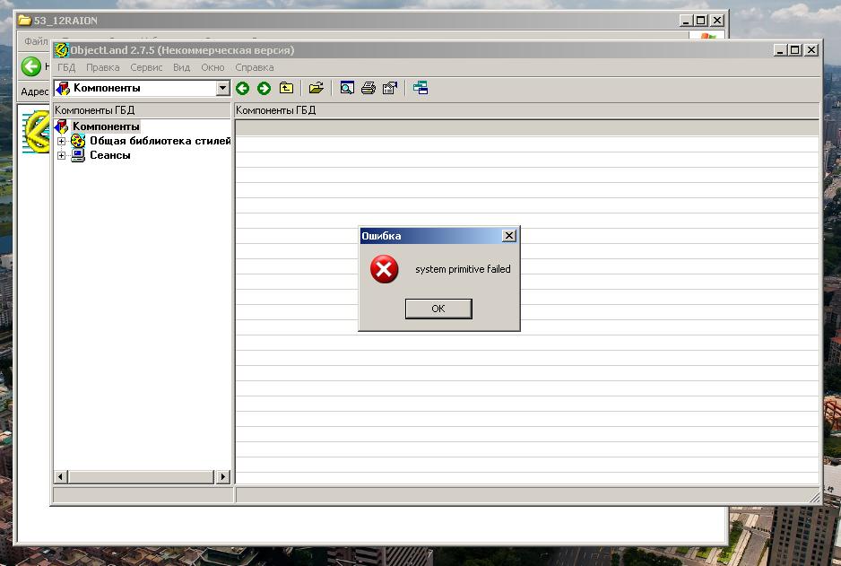The height and width of the screenshot is (566, 841).
Task: Expand the Общая библиотека стилей node
Action: tap(61, 141)
